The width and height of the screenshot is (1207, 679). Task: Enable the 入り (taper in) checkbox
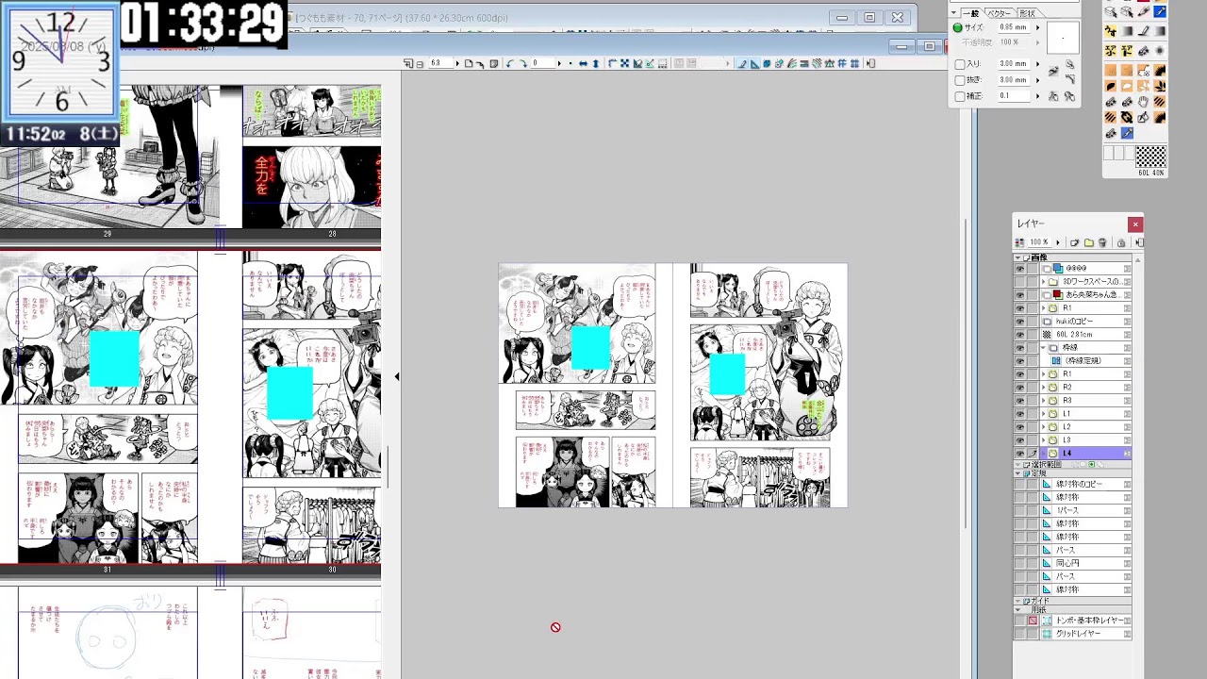pos(960,64)
